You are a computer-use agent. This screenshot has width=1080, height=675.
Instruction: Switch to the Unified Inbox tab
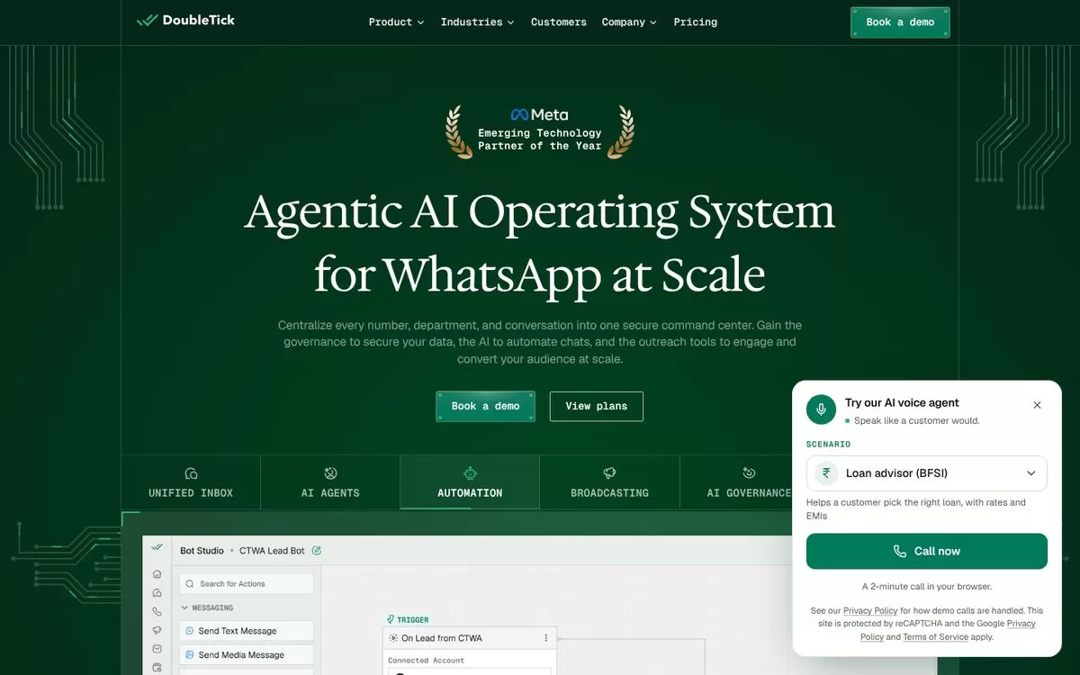point(191,482)
